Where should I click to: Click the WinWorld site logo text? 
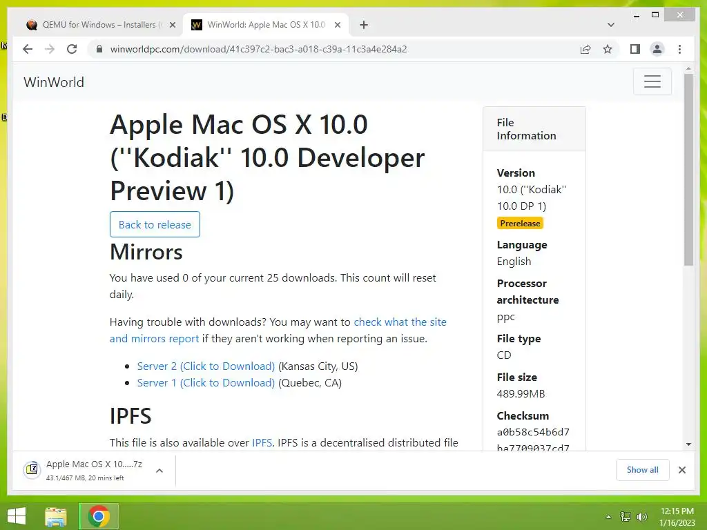[54, 82]
